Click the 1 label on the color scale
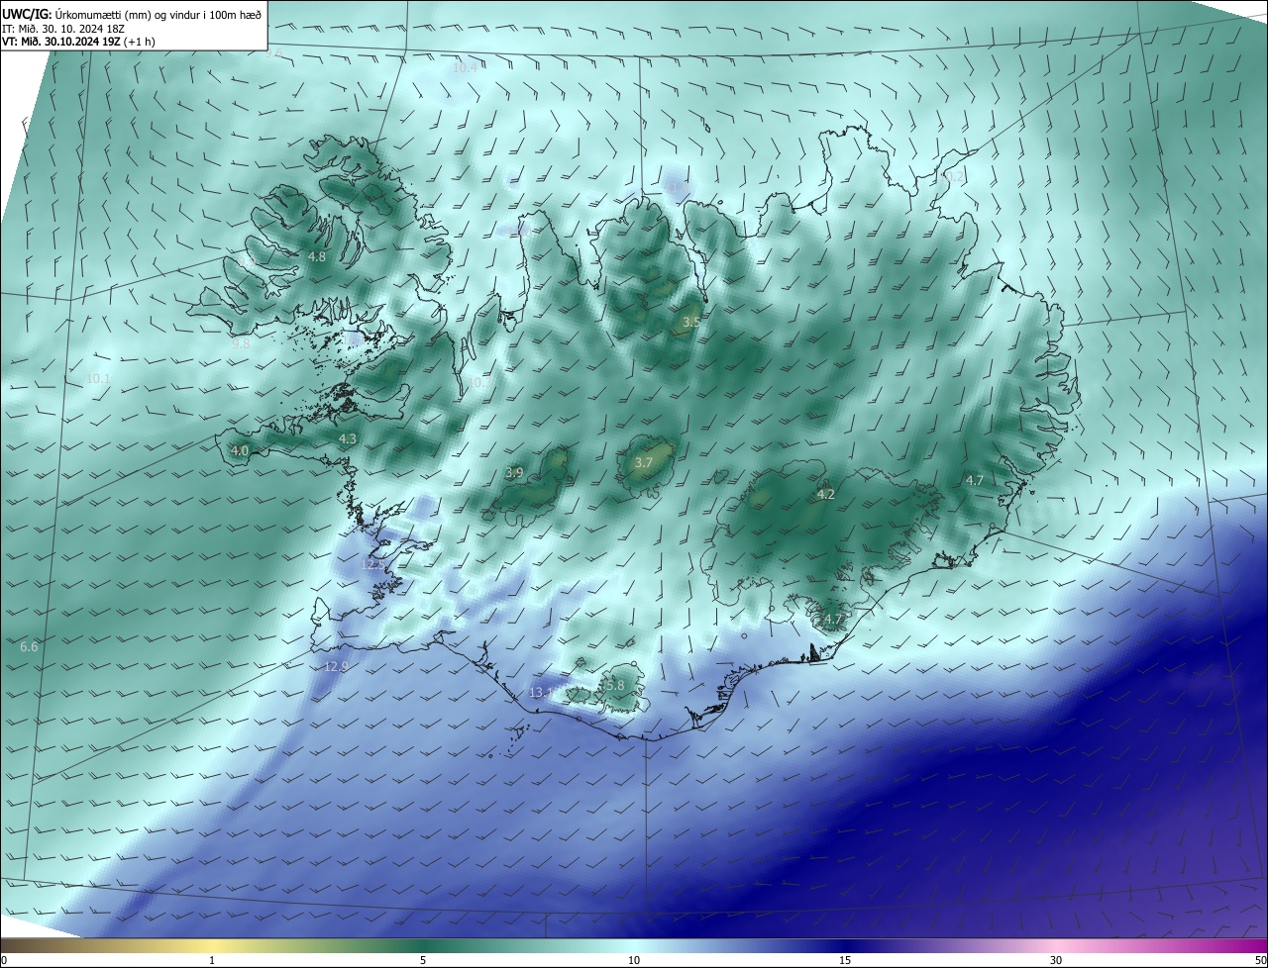The height and width of the screenshot is (968, 1268). [x=212, y=960]
